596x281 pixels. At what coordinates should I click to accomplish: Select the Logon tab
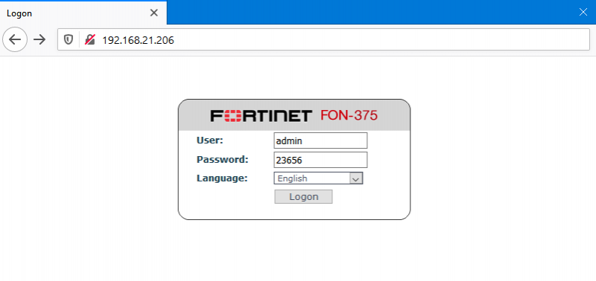pyautogui.click(x=83, y=13)
